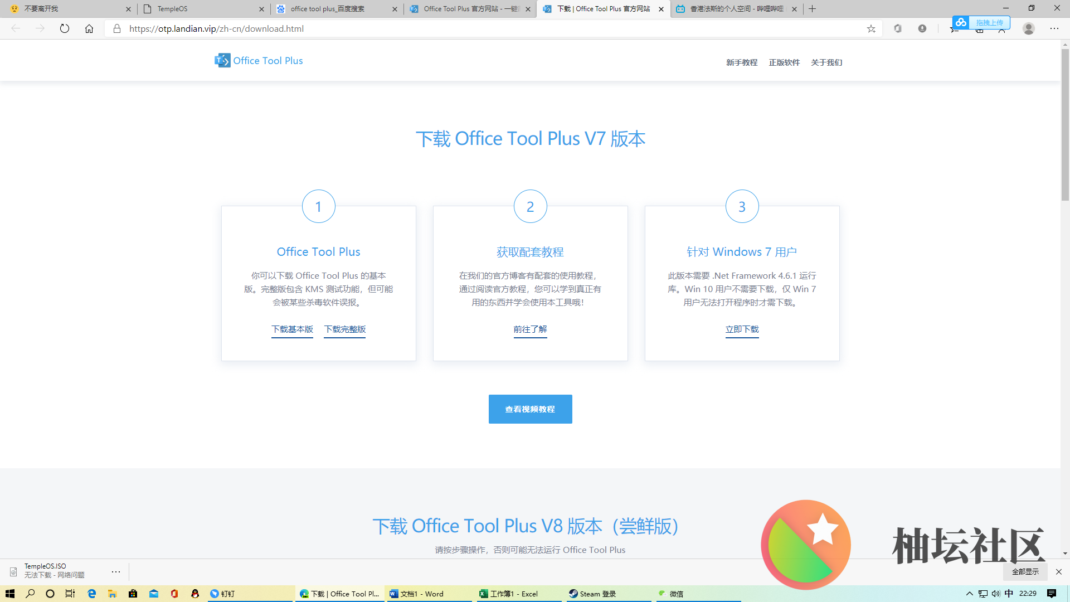Go to browser home page
The image size is (1070, 602).
(x=89, y=28)
